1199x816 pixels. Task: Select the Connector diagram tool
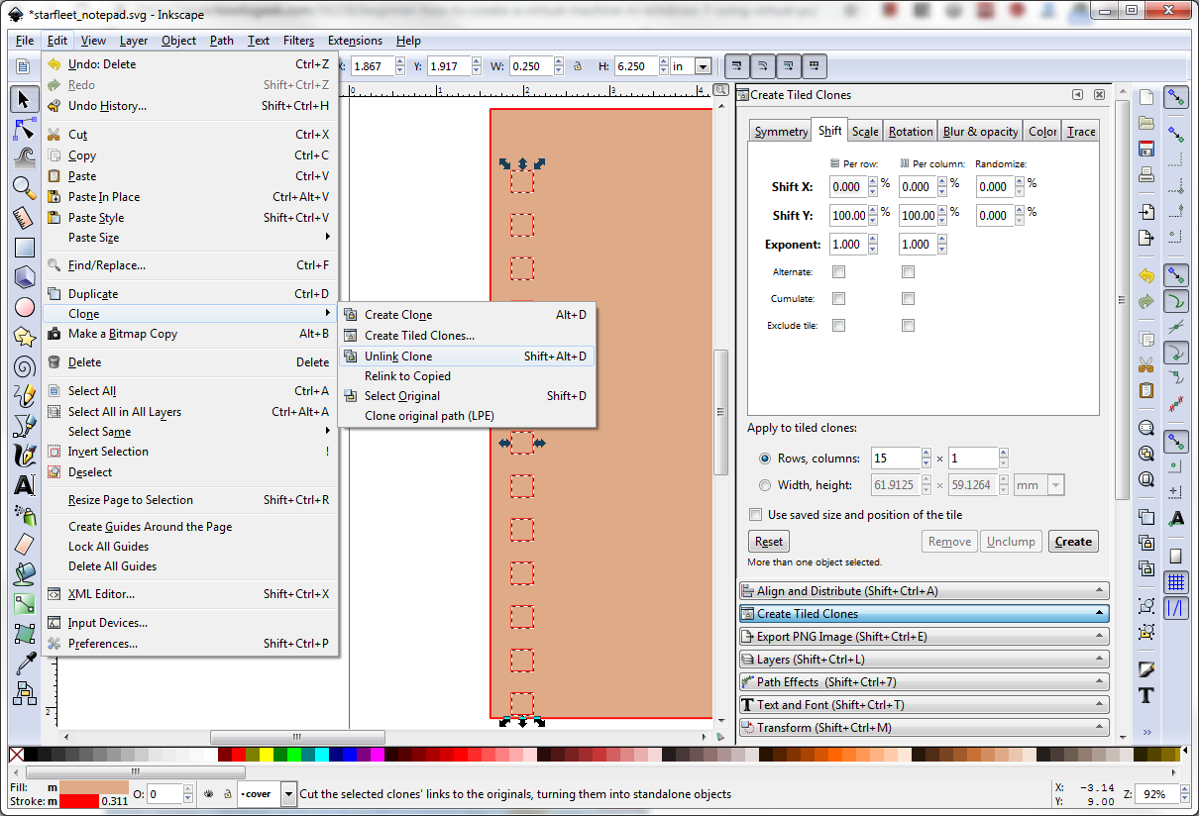[x=25, y=692]
